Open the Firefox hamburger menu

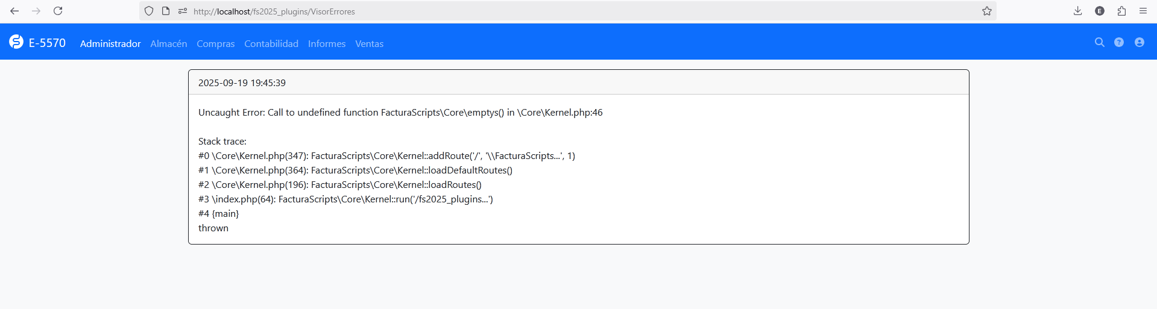(x=1143, y=11)
